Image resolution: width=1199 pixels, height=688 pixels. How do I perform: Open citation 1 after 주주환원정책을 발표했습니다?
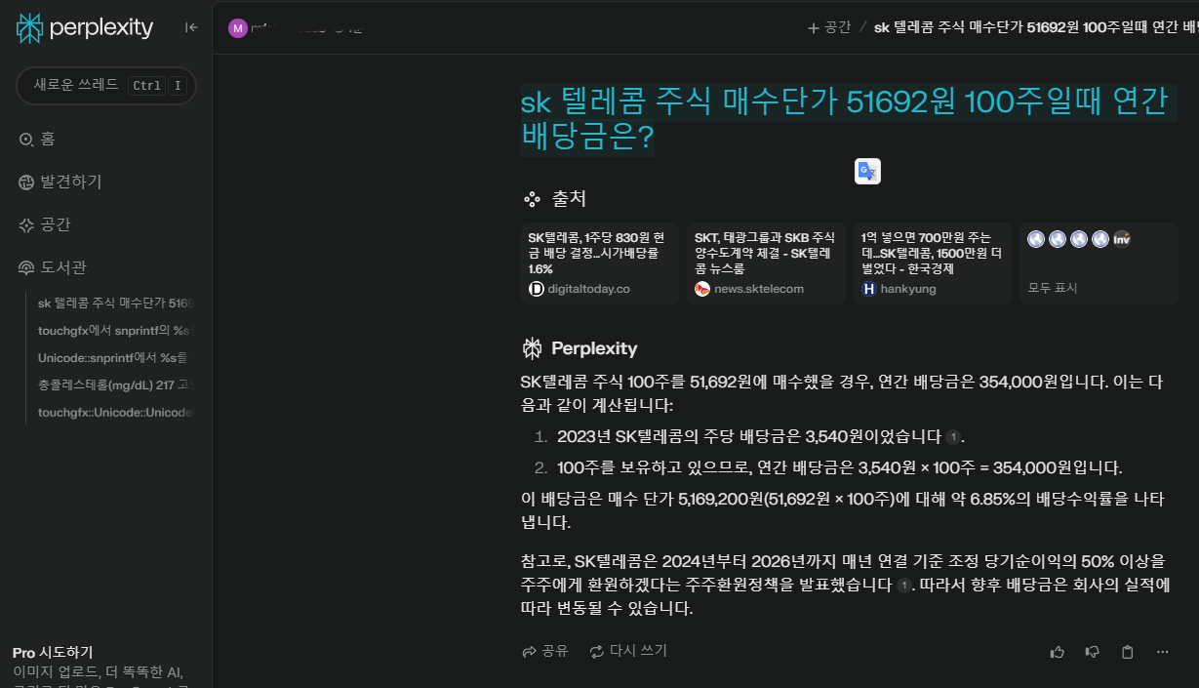click(x=903, y=586)
